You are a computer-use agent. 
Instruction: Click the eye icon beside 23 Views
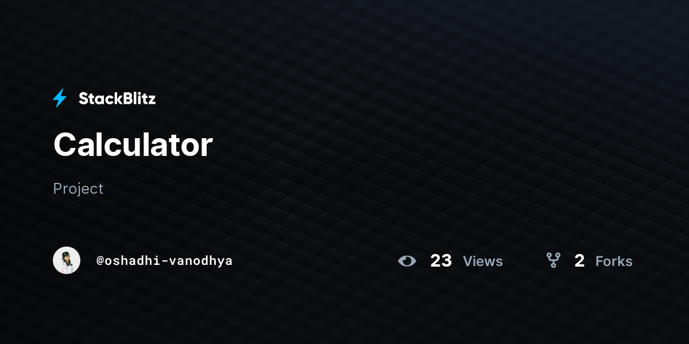click(x=407, y=261)
